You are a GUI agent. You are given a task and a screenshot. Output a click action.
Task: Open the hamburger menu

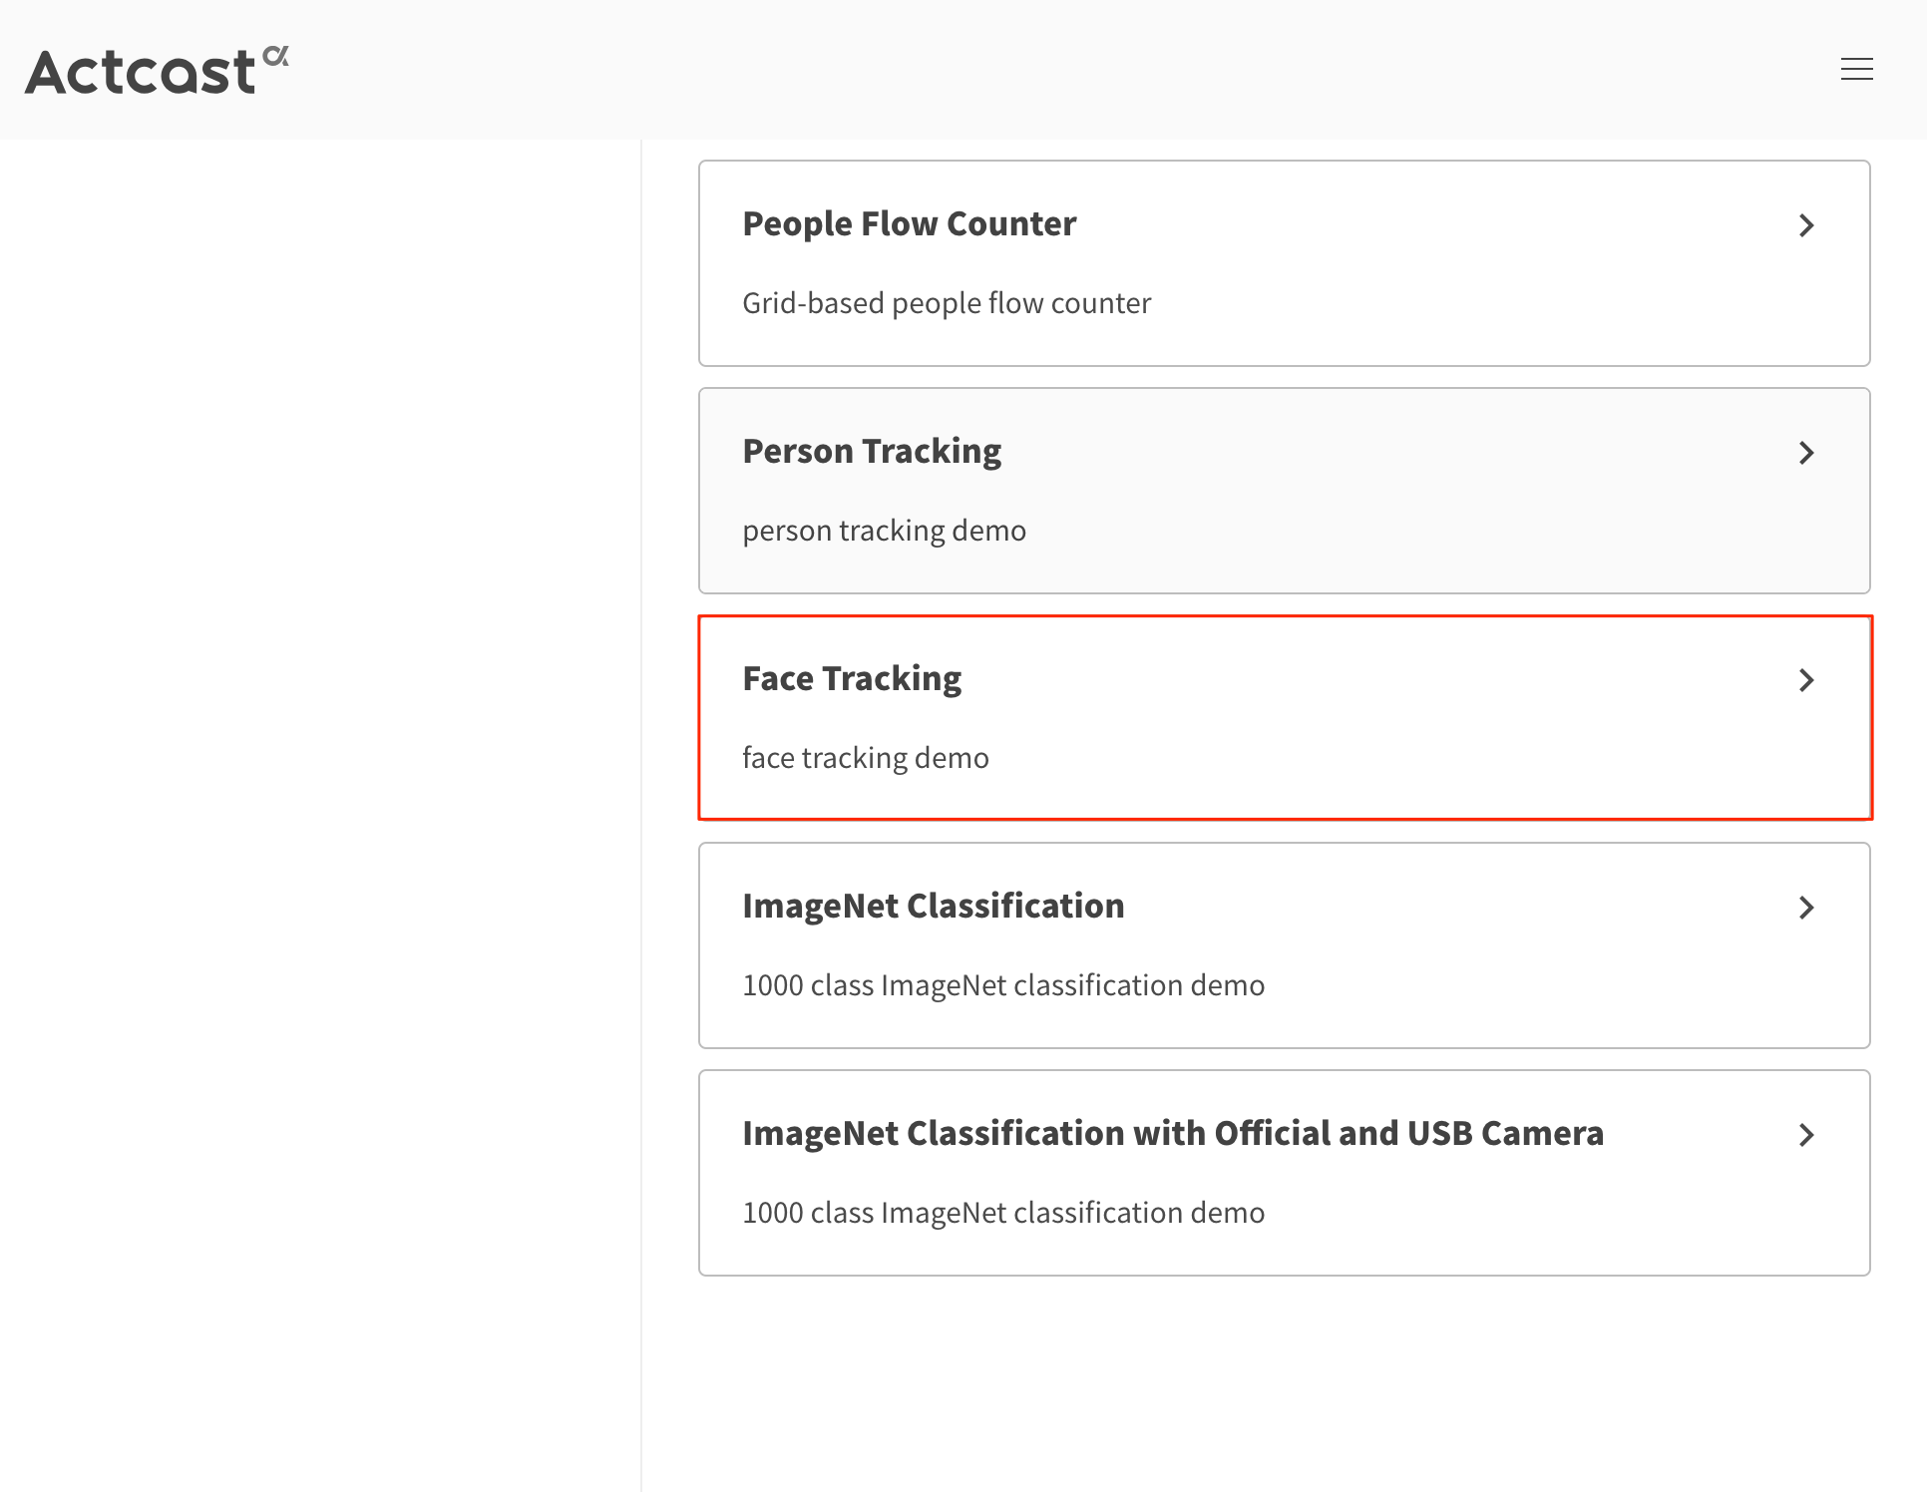[x=1856, y=69]
